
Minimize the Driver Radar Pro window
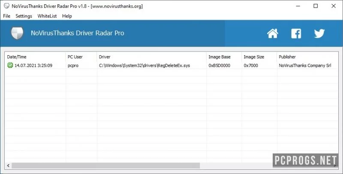point(298,6)
